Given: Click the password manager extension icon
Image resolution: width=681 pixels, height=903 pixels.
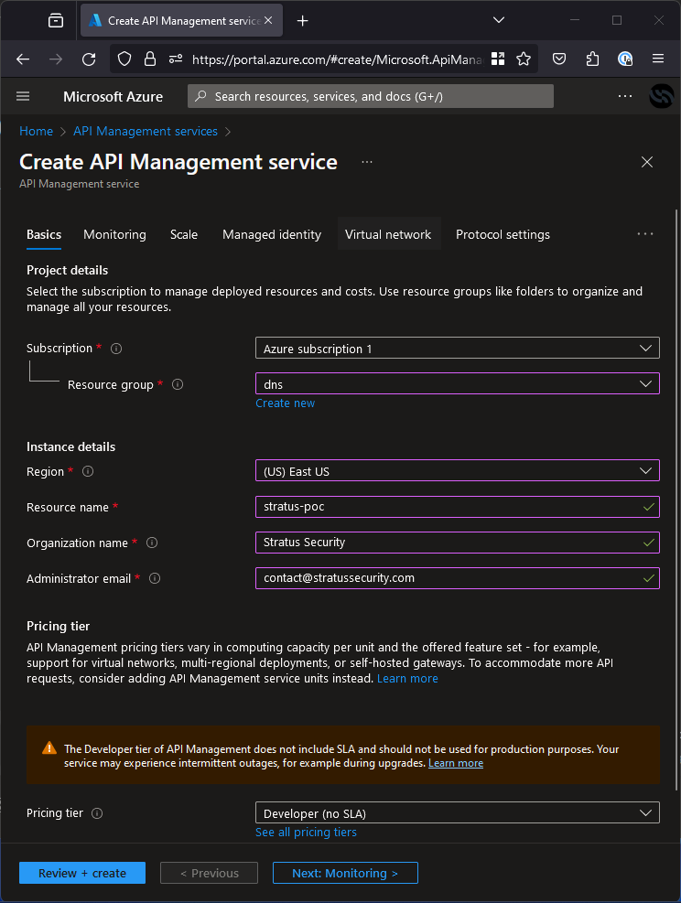Looking at the screenshot, I should click(625, 59).
